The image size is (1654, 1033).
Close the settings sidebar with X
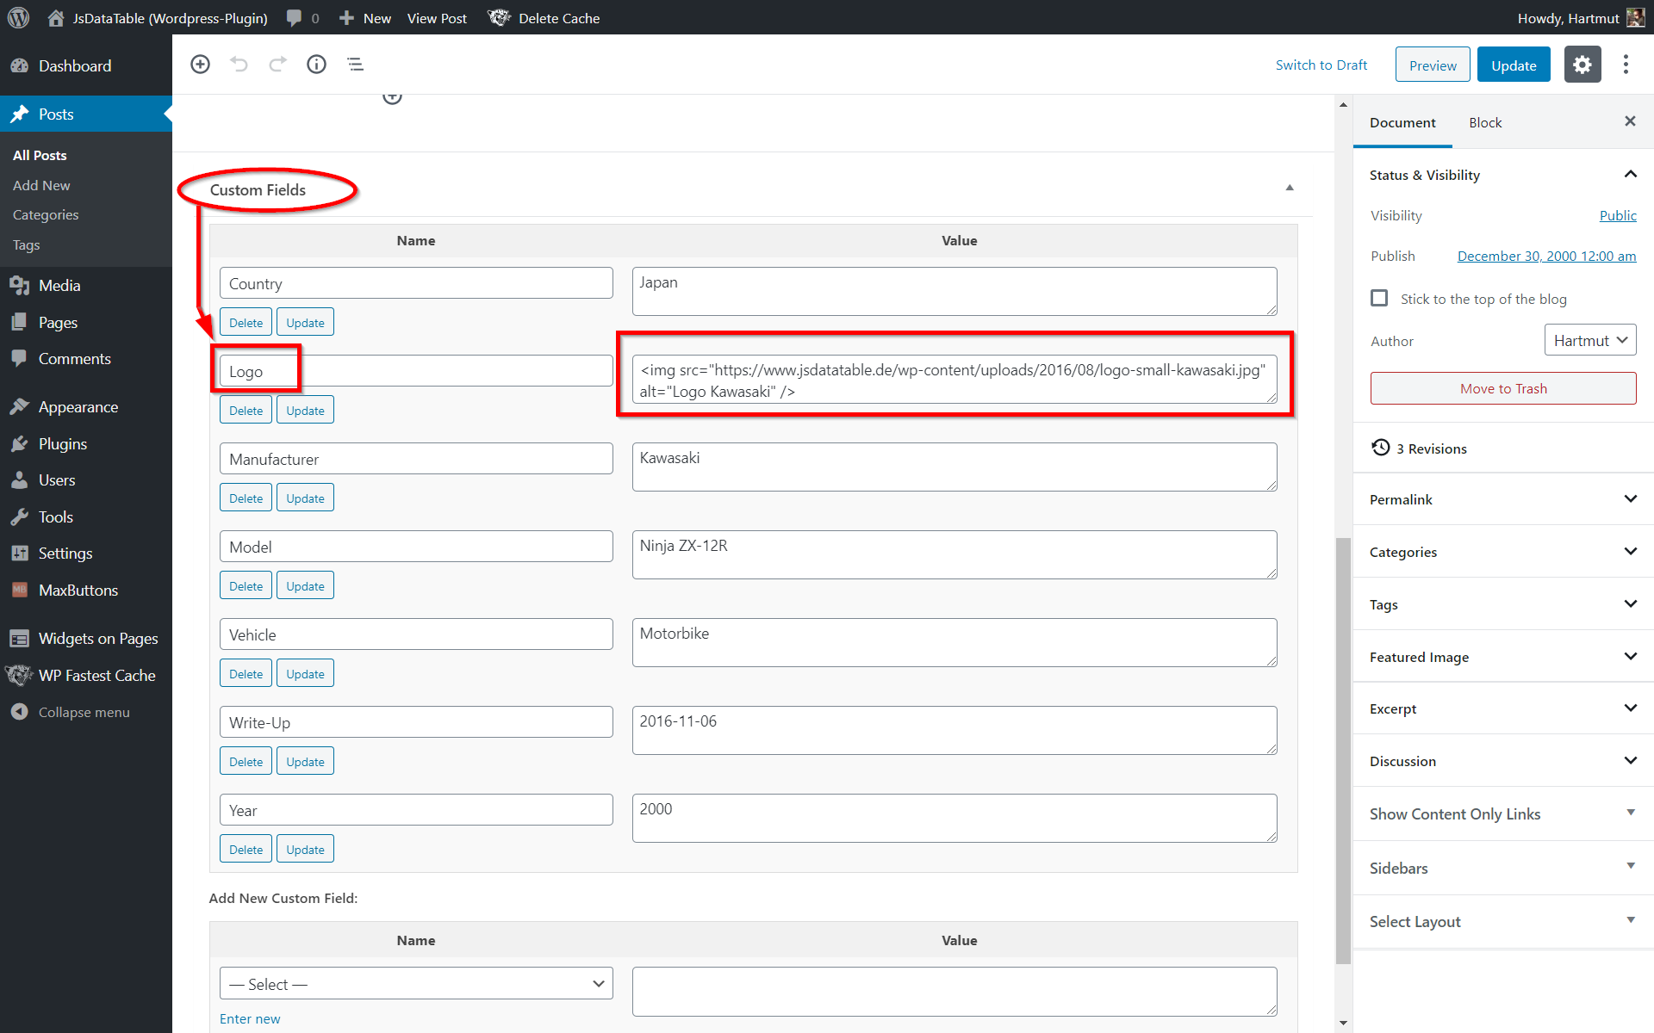click(x=1630, y=121)
